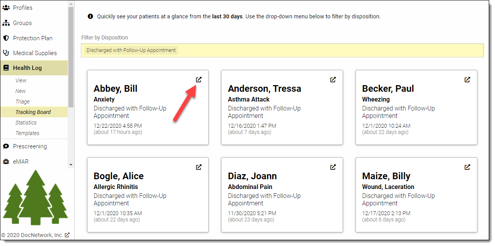Click the info circle icon beside the description
Image resolution: width=495 pixels, height=246 pixels.
pyautogui.click(x=90, y=16)
